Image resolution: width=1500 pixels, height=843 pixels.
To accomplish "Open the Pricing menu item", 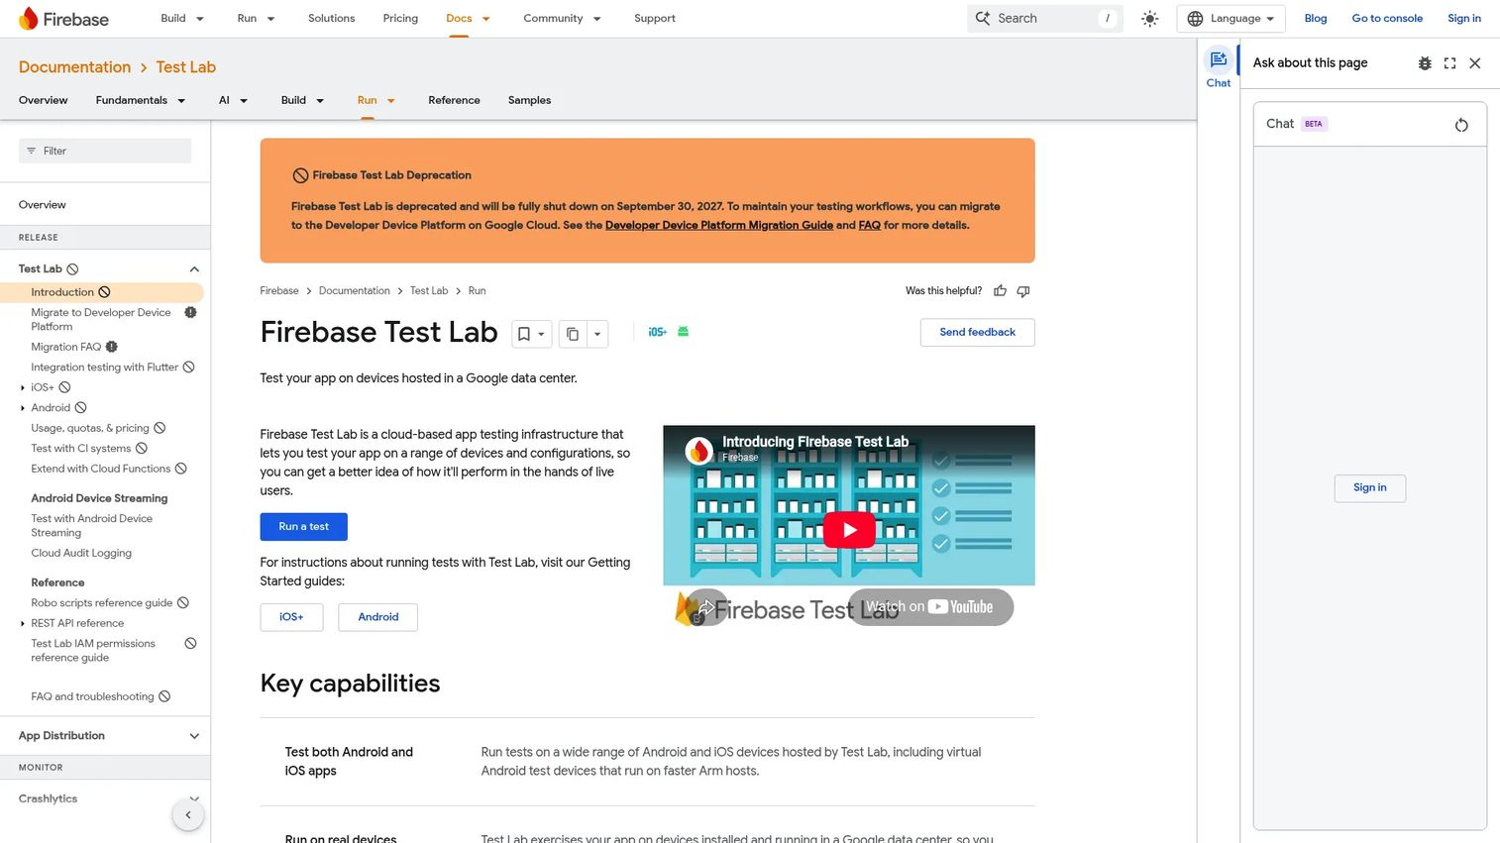I will (x=400, y=19).
